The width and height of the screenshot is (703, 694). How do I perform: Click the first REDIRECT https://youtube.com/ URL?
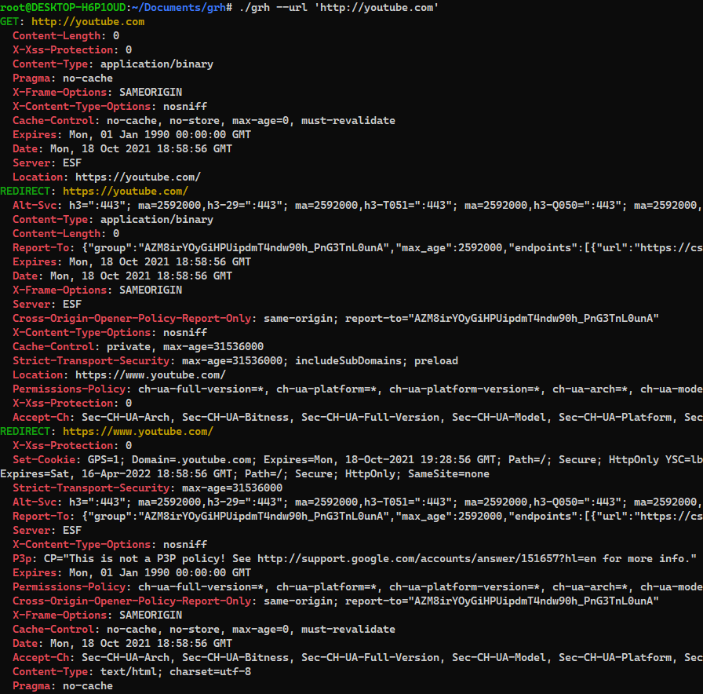(125, 192)
